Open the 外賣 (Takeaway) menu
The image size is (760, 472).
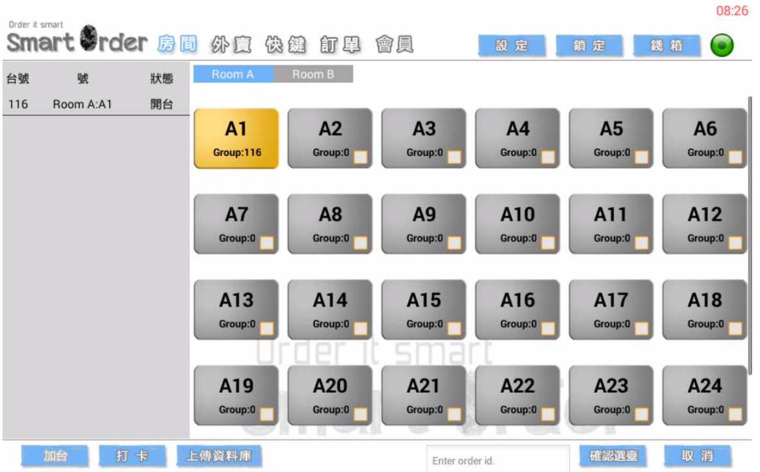232,44
